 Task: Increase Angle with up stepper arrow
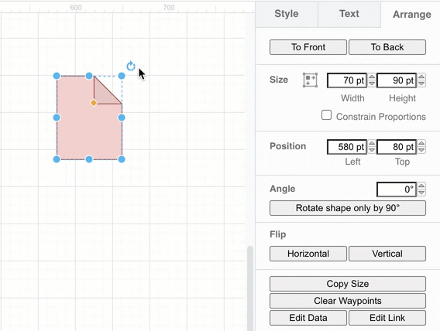pos(421,186)
